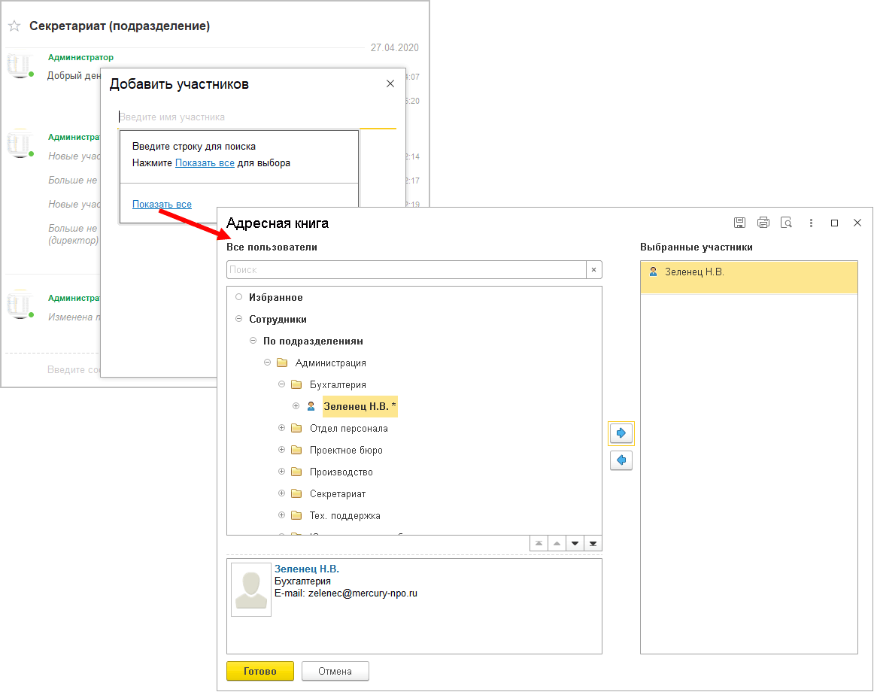Click the save icon in Адресная книга header
The height and width of the screenshot is (692, 874).
tap(739, 223)
